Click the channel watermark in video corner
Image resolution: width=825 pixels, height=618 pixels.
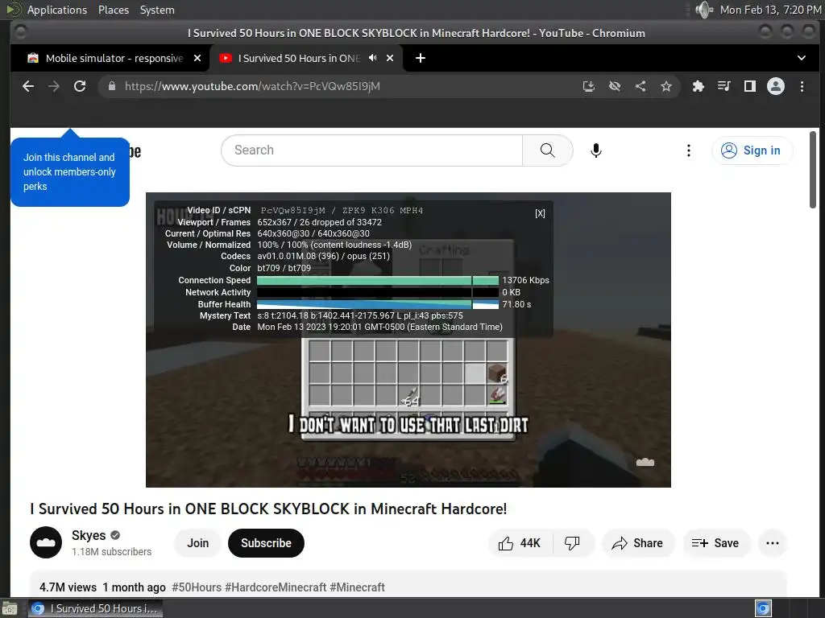point(645,463)
